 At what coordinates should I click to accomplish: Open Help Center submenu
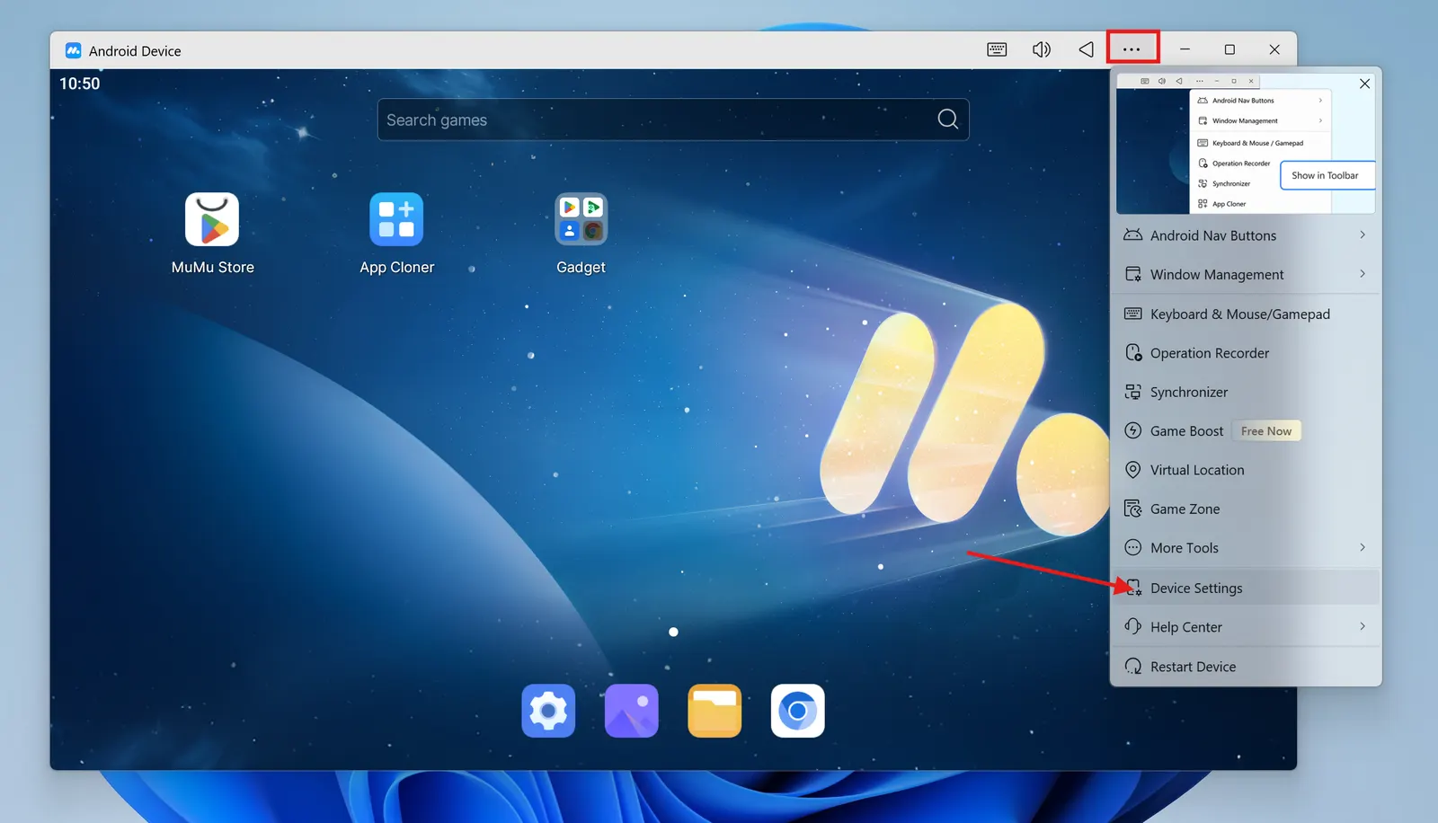[1246, 627]
